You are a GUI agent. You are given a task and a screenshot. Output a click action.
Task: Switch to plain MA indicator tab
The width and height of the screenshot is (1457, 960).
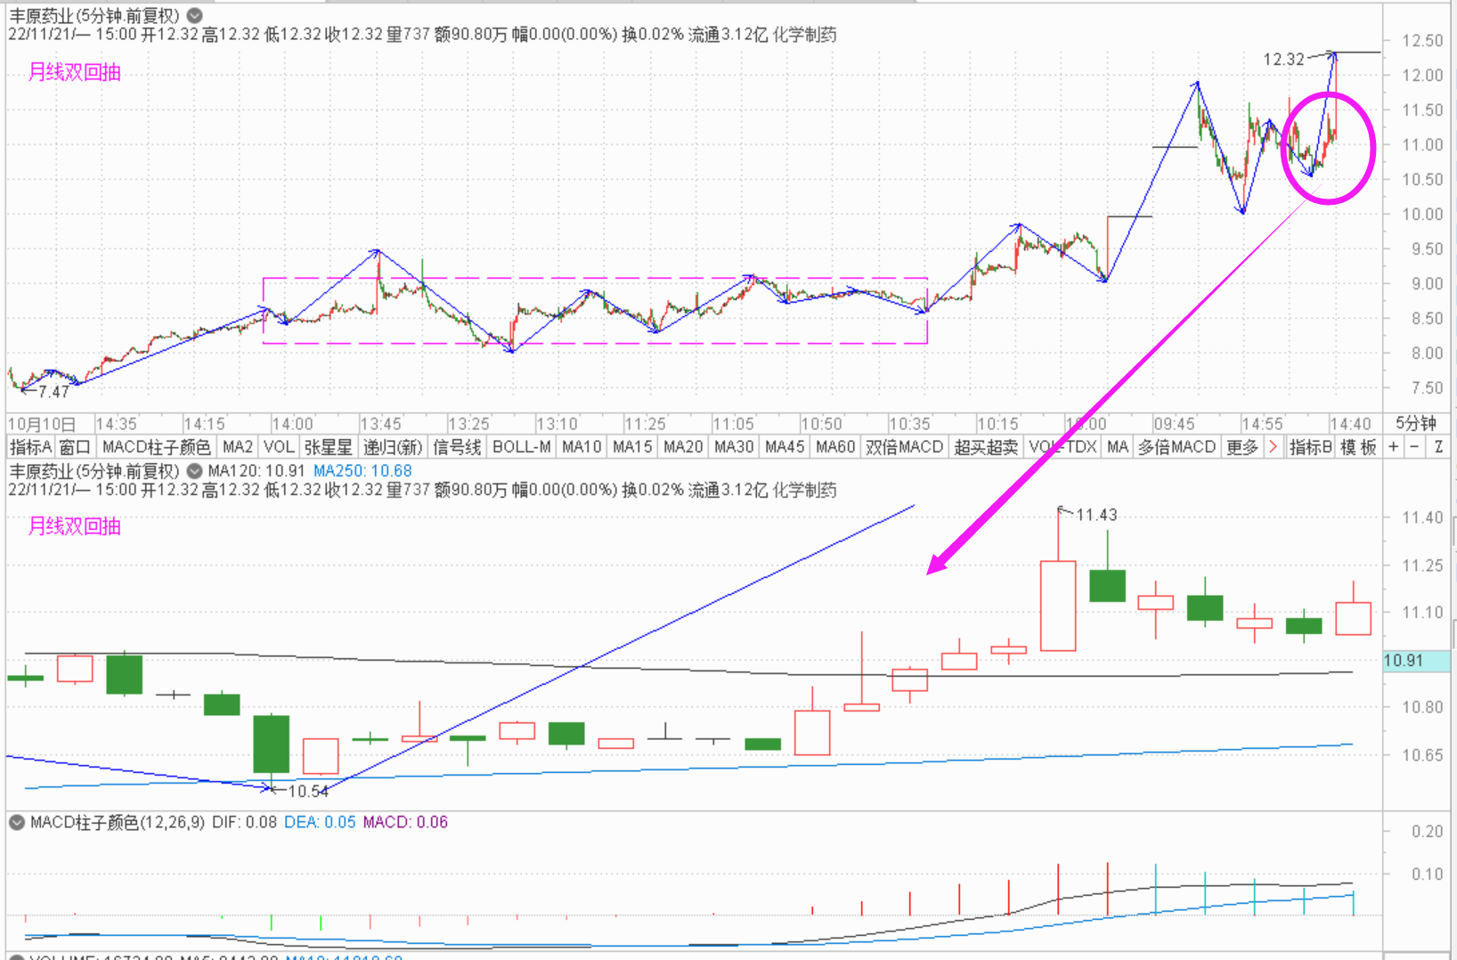tap(1119, 447)
